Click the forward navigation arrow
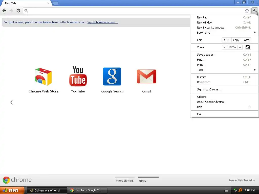The width and height of the screenshot is (259, 194). coord(11,11)
